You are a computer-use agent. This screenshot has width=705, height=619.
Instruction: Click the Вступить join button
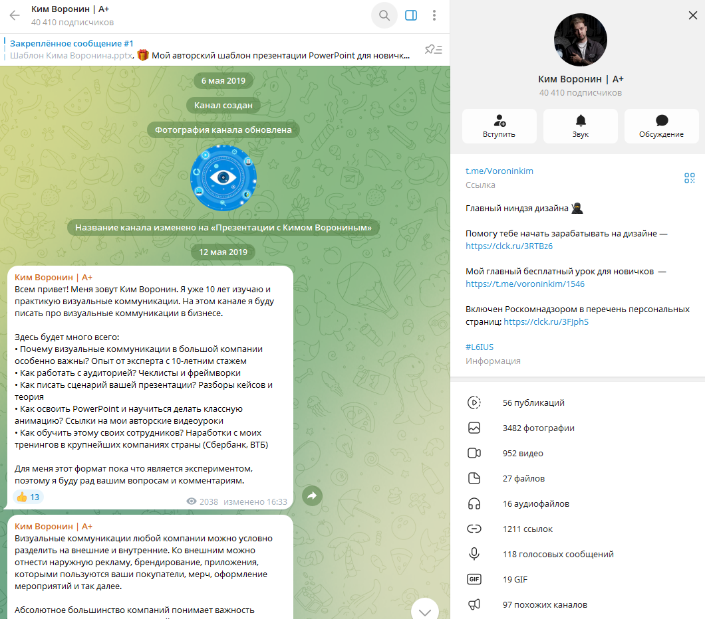click(499, 126)
